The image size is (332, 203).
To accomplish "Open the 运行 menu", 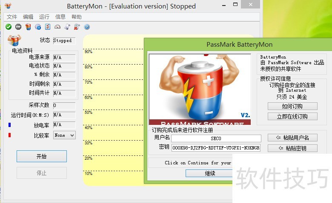I will 44,17.
